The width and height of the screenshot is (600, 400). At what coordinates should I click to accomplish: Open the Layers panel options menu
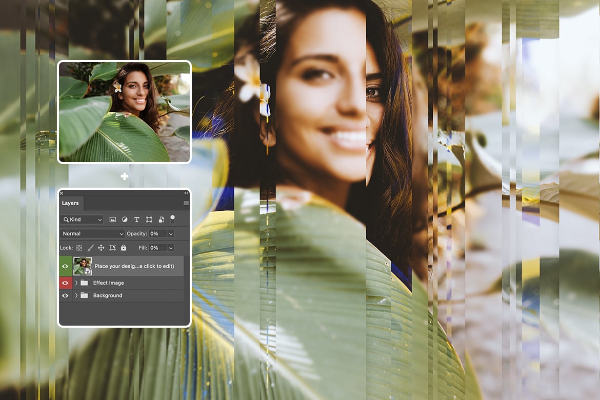(186, 203)
